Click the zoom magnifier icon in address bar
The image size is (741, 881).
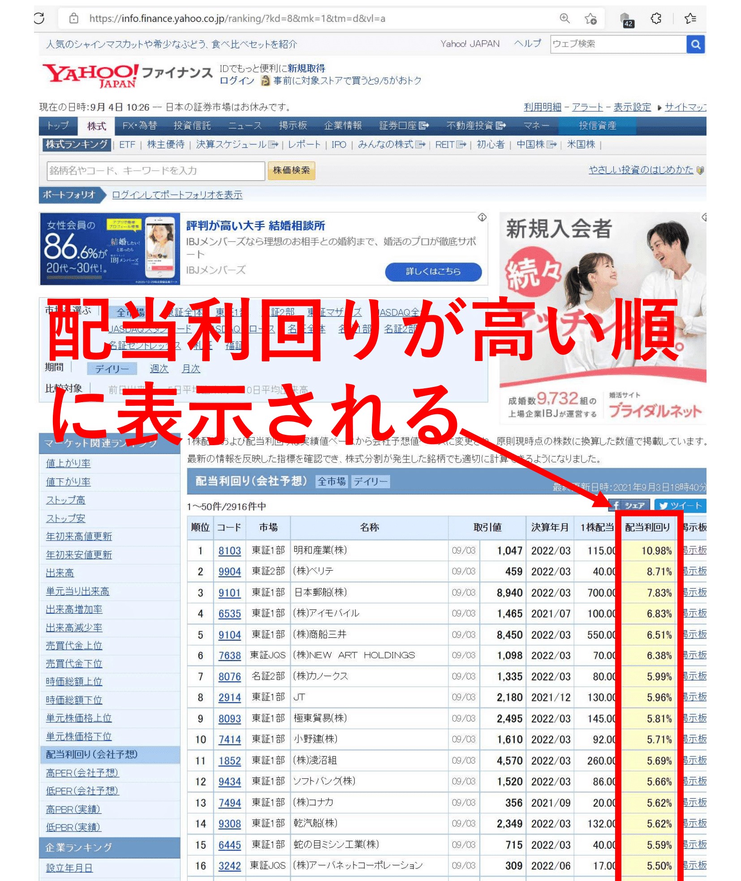[564, 18]
